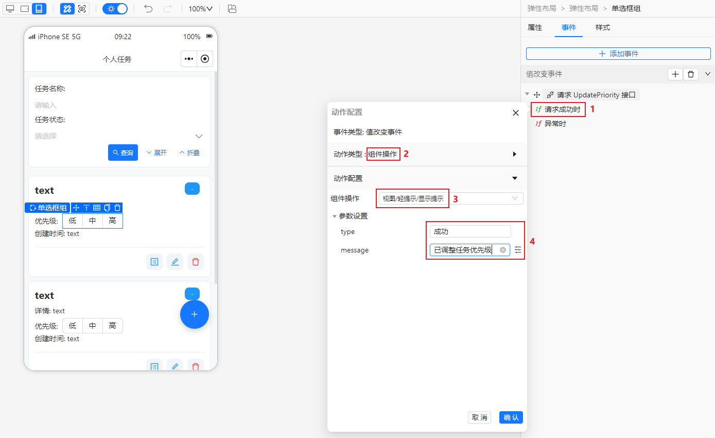Open the 100% zoom level dropdown
The width and height of the screenshot is (715, 438).
pos(200,9)
